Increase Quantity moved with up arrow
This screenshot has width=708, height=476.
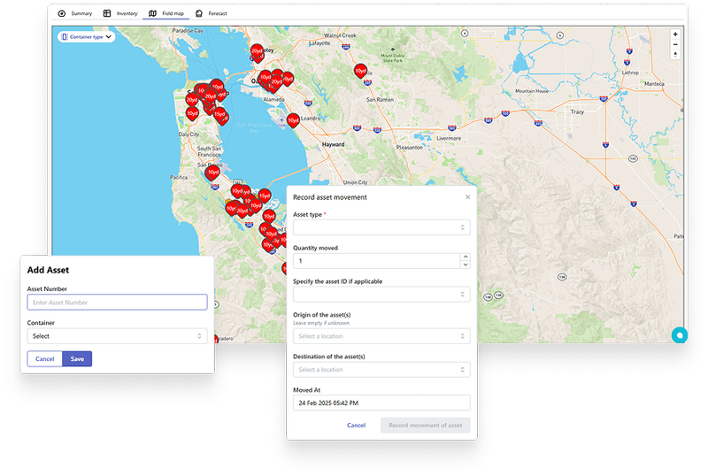tap(466, 257)
